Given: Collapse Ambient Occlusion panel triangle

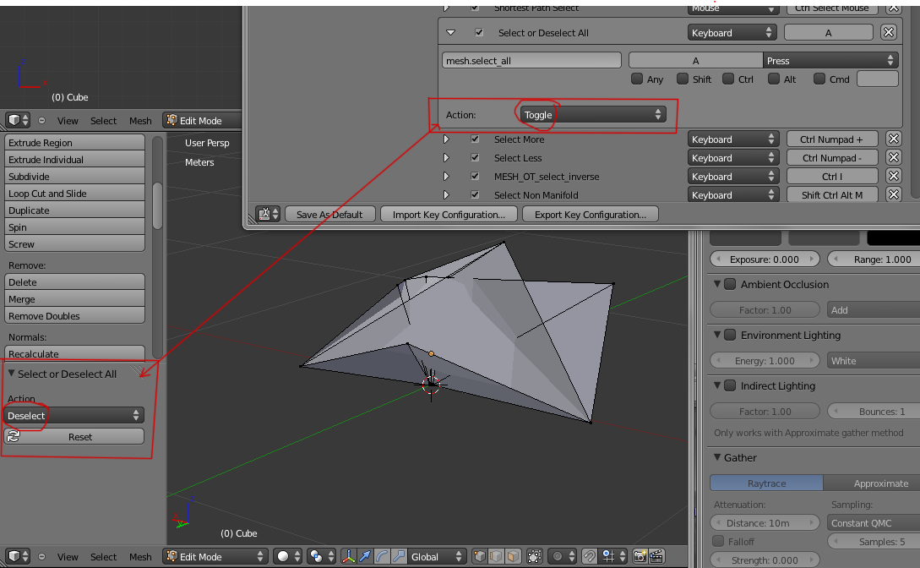Looking at the screenshot, I should [717, 284].
